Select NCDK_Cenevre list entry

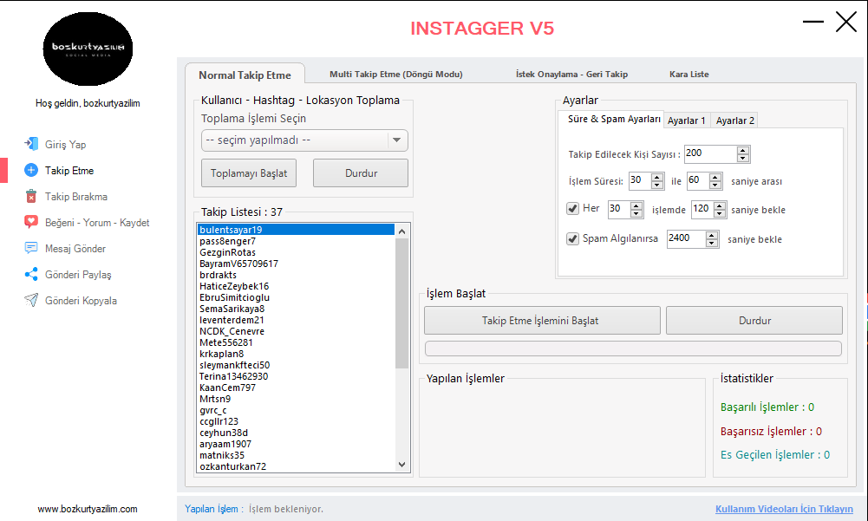point(297,331)
